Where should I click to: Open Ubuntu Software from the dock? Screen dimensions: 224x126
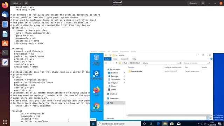(x=5, y=43)
